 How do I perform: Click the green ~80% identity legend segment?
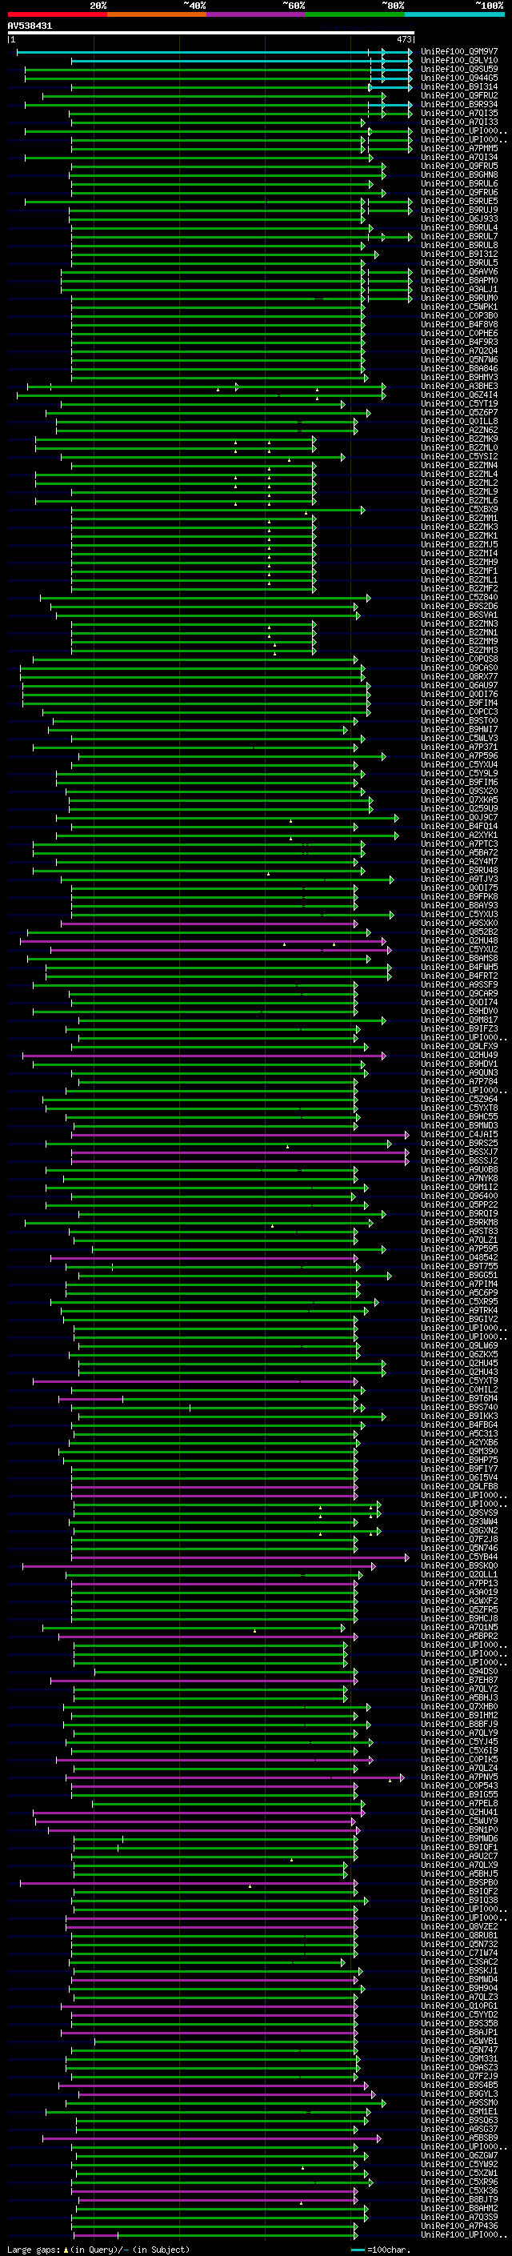355,14
